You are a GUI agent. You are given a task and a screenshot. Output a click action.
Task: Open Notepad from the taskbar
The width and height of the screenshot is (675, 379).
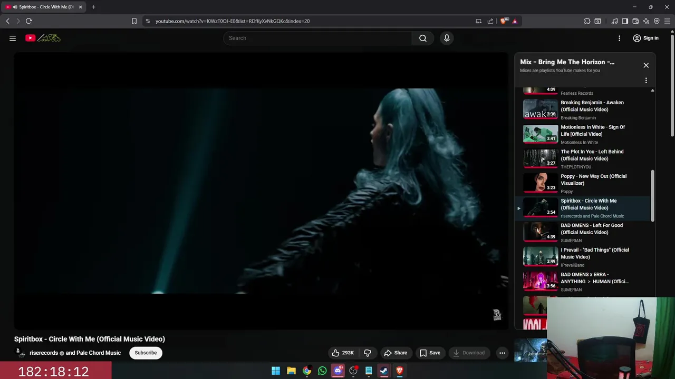[x=369, y=371]
